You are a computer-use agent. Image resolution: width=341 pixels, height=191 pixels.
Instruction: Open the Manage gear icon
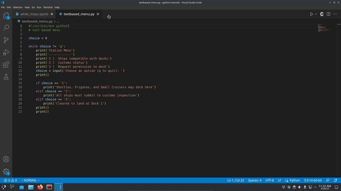coord(6,172)
